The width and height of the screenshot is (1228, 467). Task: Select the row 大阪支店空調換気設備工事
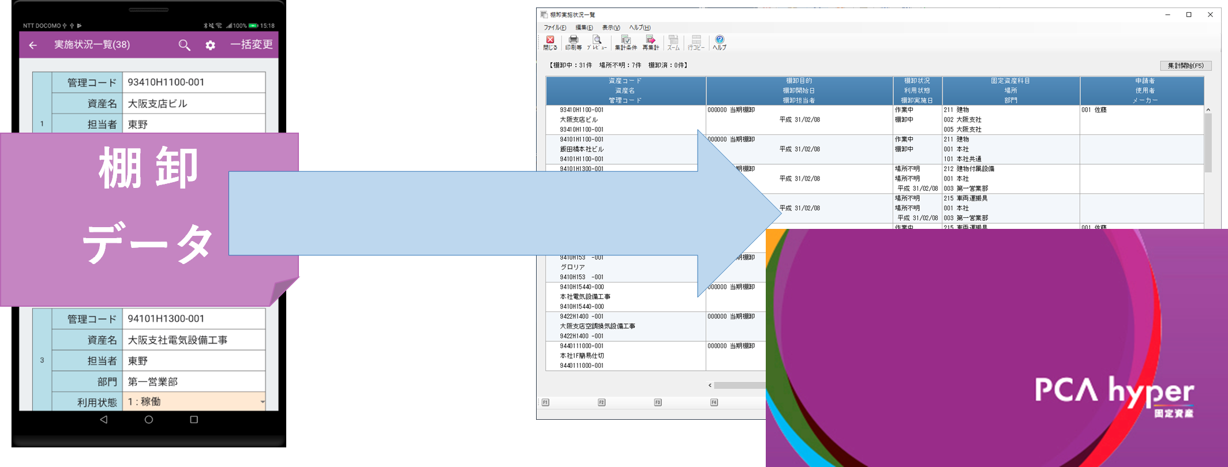tap(597, 326)
